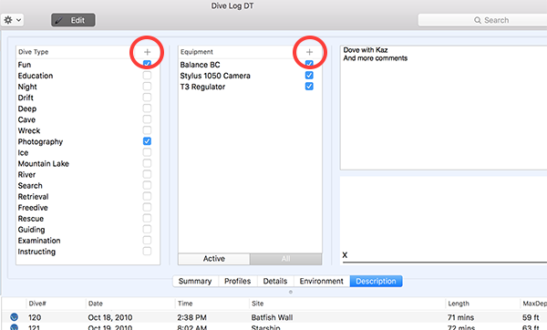Add new Equipment with plus icon
547x330 pixels.
pyautogui.click(x=309, y=52)
